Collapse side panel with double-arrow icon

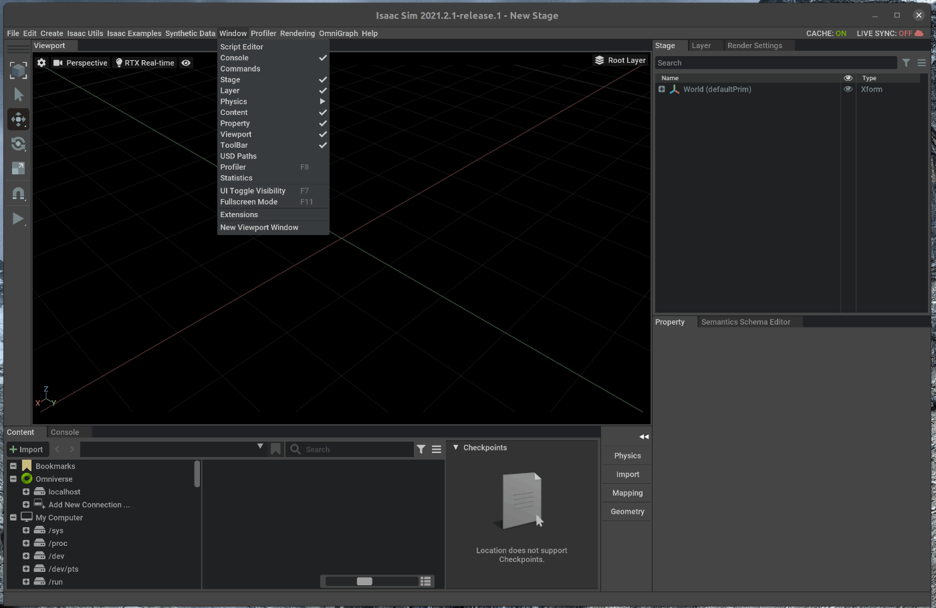(644, 437)
